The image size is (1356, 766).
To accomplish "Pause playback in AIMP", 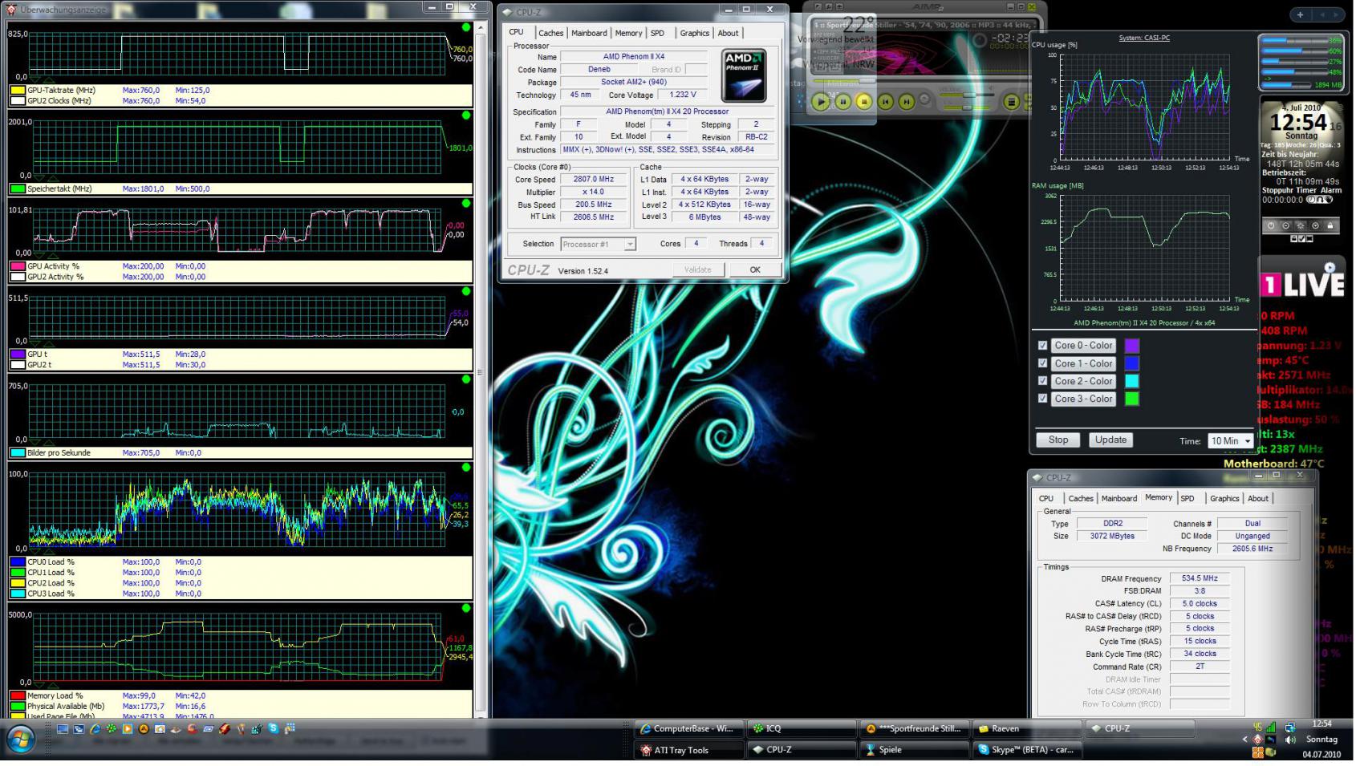I will 842,101.
